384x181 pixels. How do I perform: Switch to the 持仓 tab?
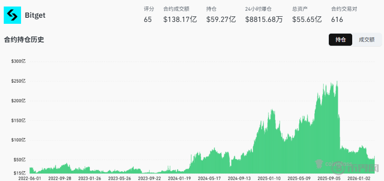341,40
